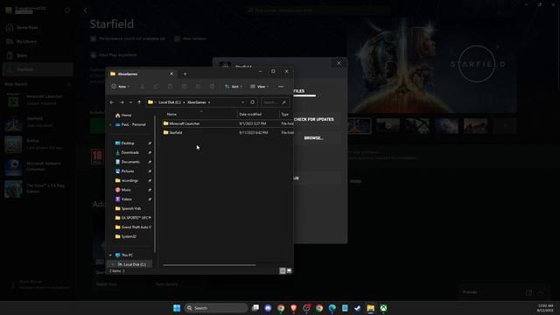Collapse the This PC tree node
This screenshot has height=315, width=560.
110,255
